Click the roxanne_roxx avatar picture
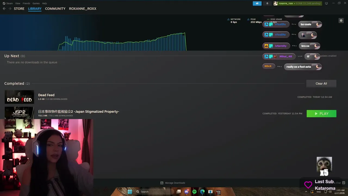The image size is (348, 196). 276,3
